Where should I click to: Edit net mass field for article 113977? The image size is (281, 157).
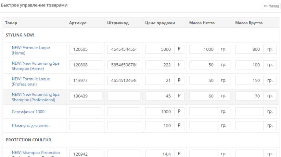(x=203, y=80)
